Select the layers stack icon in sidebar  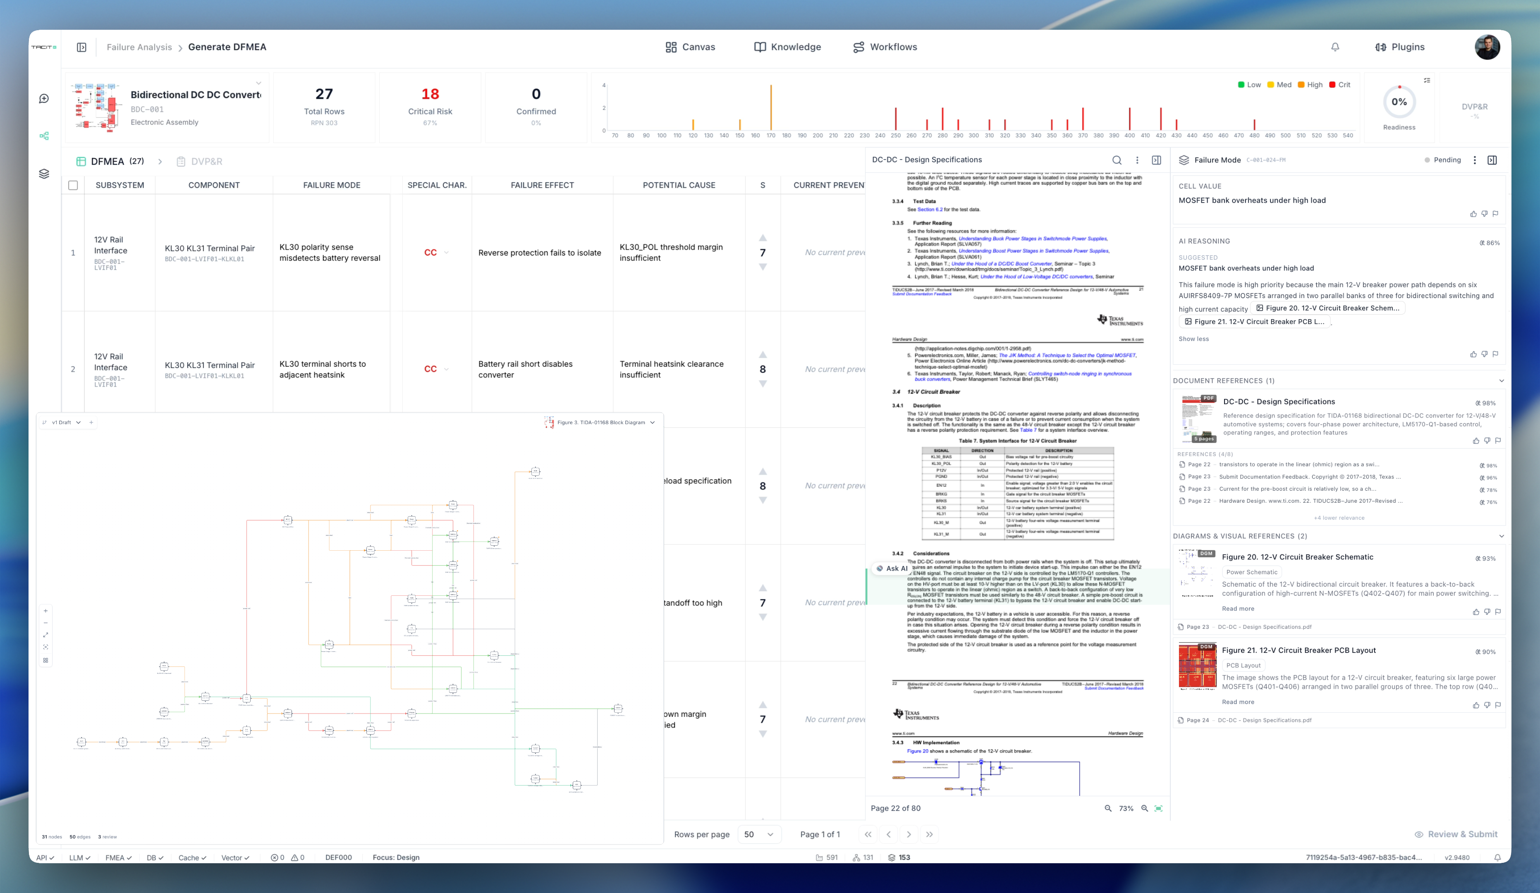point(44,174)
